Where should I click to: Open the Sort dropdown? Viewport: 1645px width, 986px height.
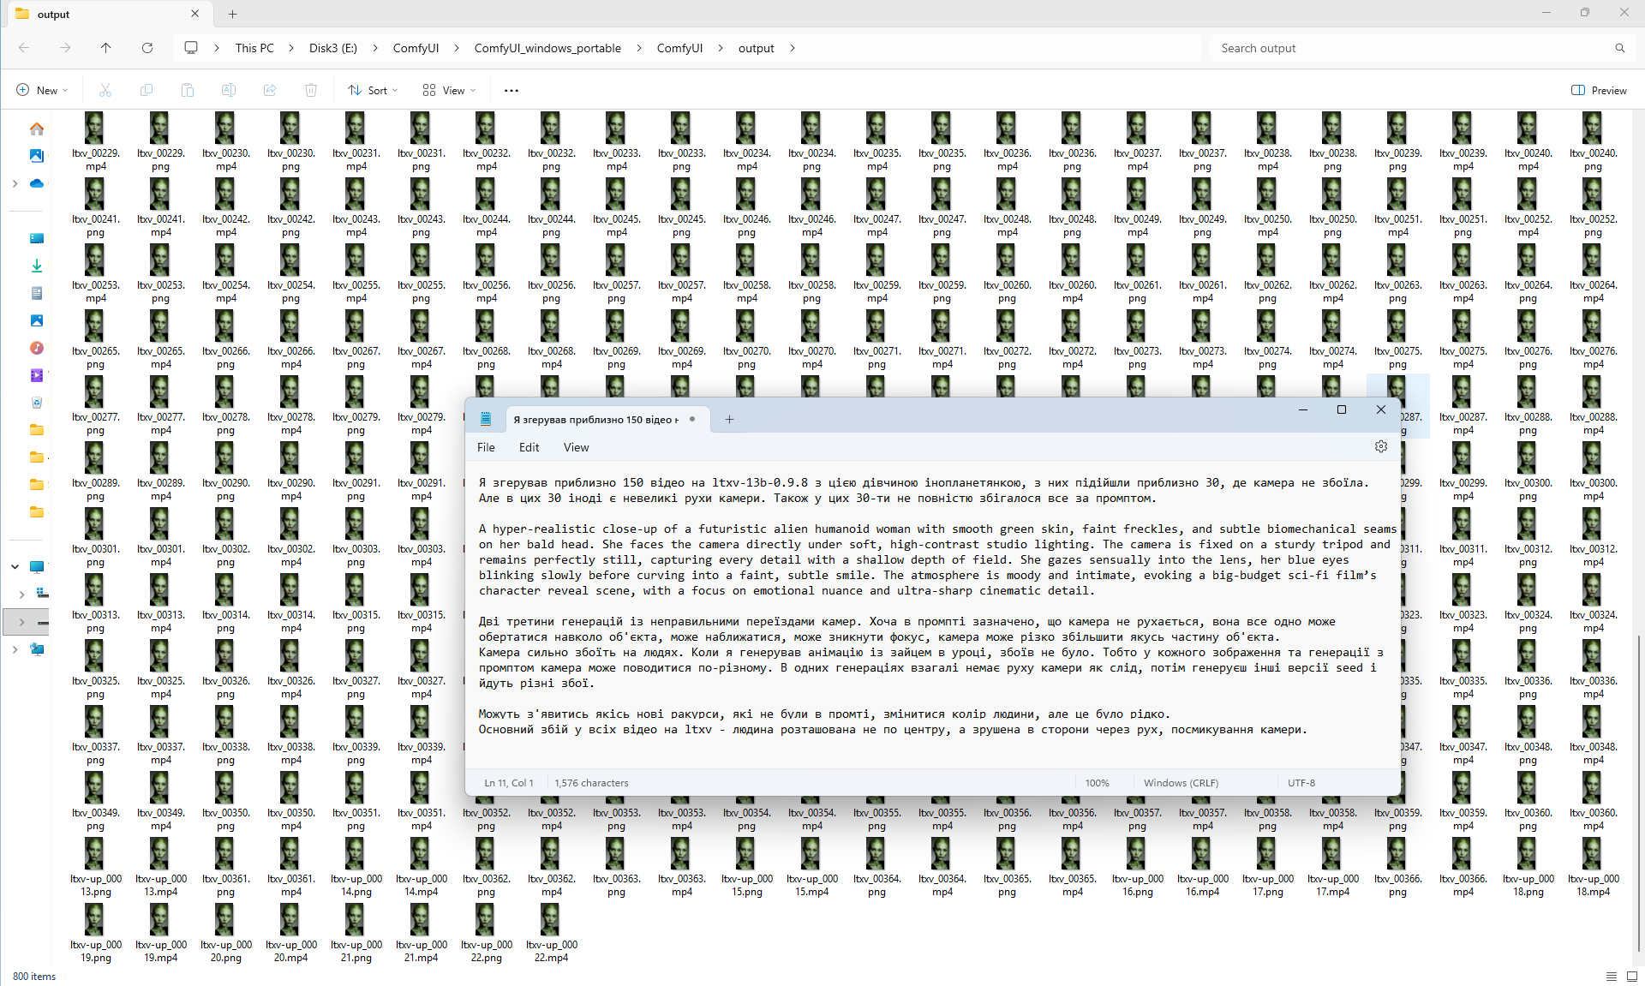[x=373, y=90]
